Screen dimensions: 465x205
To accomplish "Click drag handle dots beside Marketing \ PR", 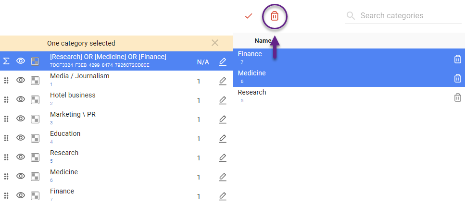I will [x=7, y=119].
